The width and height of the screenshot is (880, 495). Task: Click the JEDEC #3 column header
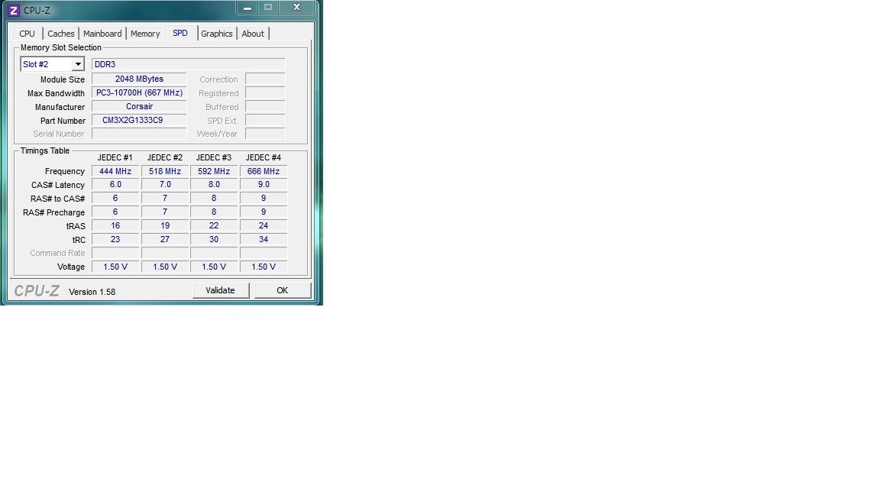coord(214,157)
